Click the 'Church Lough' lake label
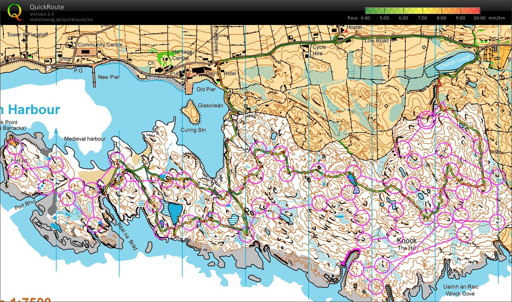Viewport: 512px width, 302px height. coord(455,62)
